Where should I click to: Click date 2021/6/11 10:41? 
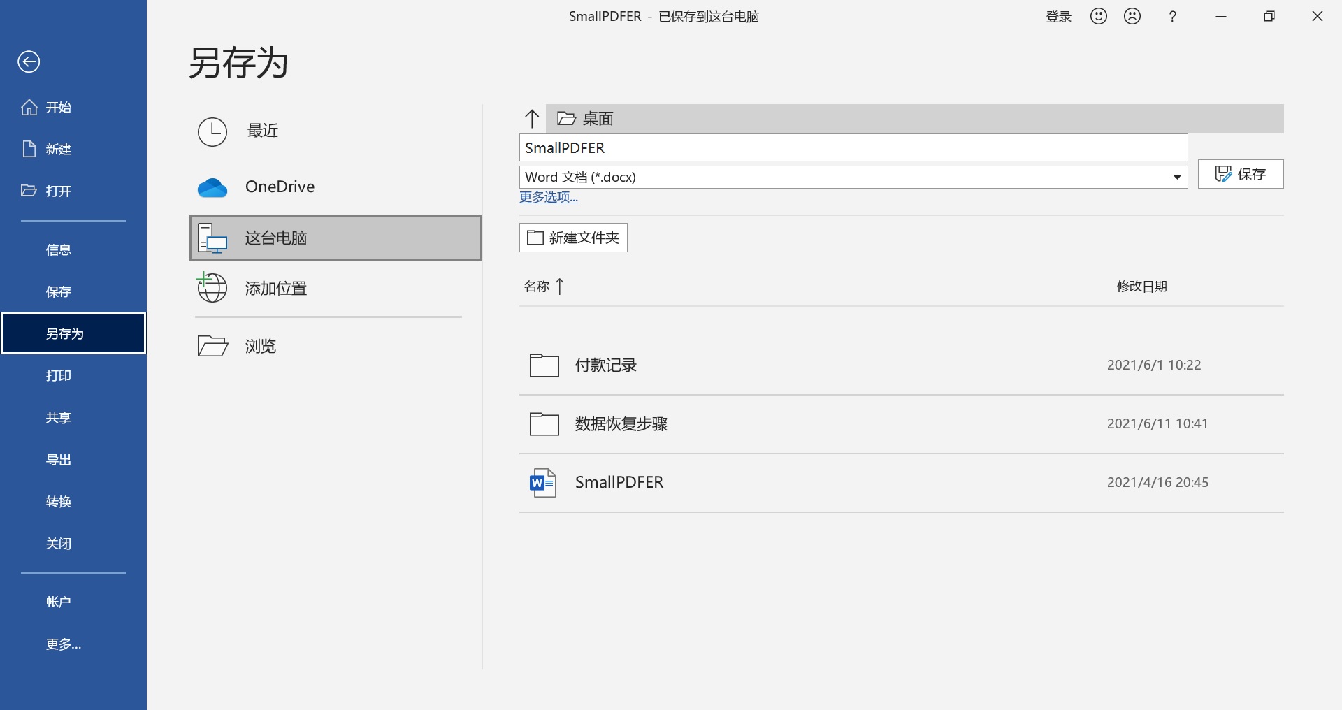[x=1157, y=423]
